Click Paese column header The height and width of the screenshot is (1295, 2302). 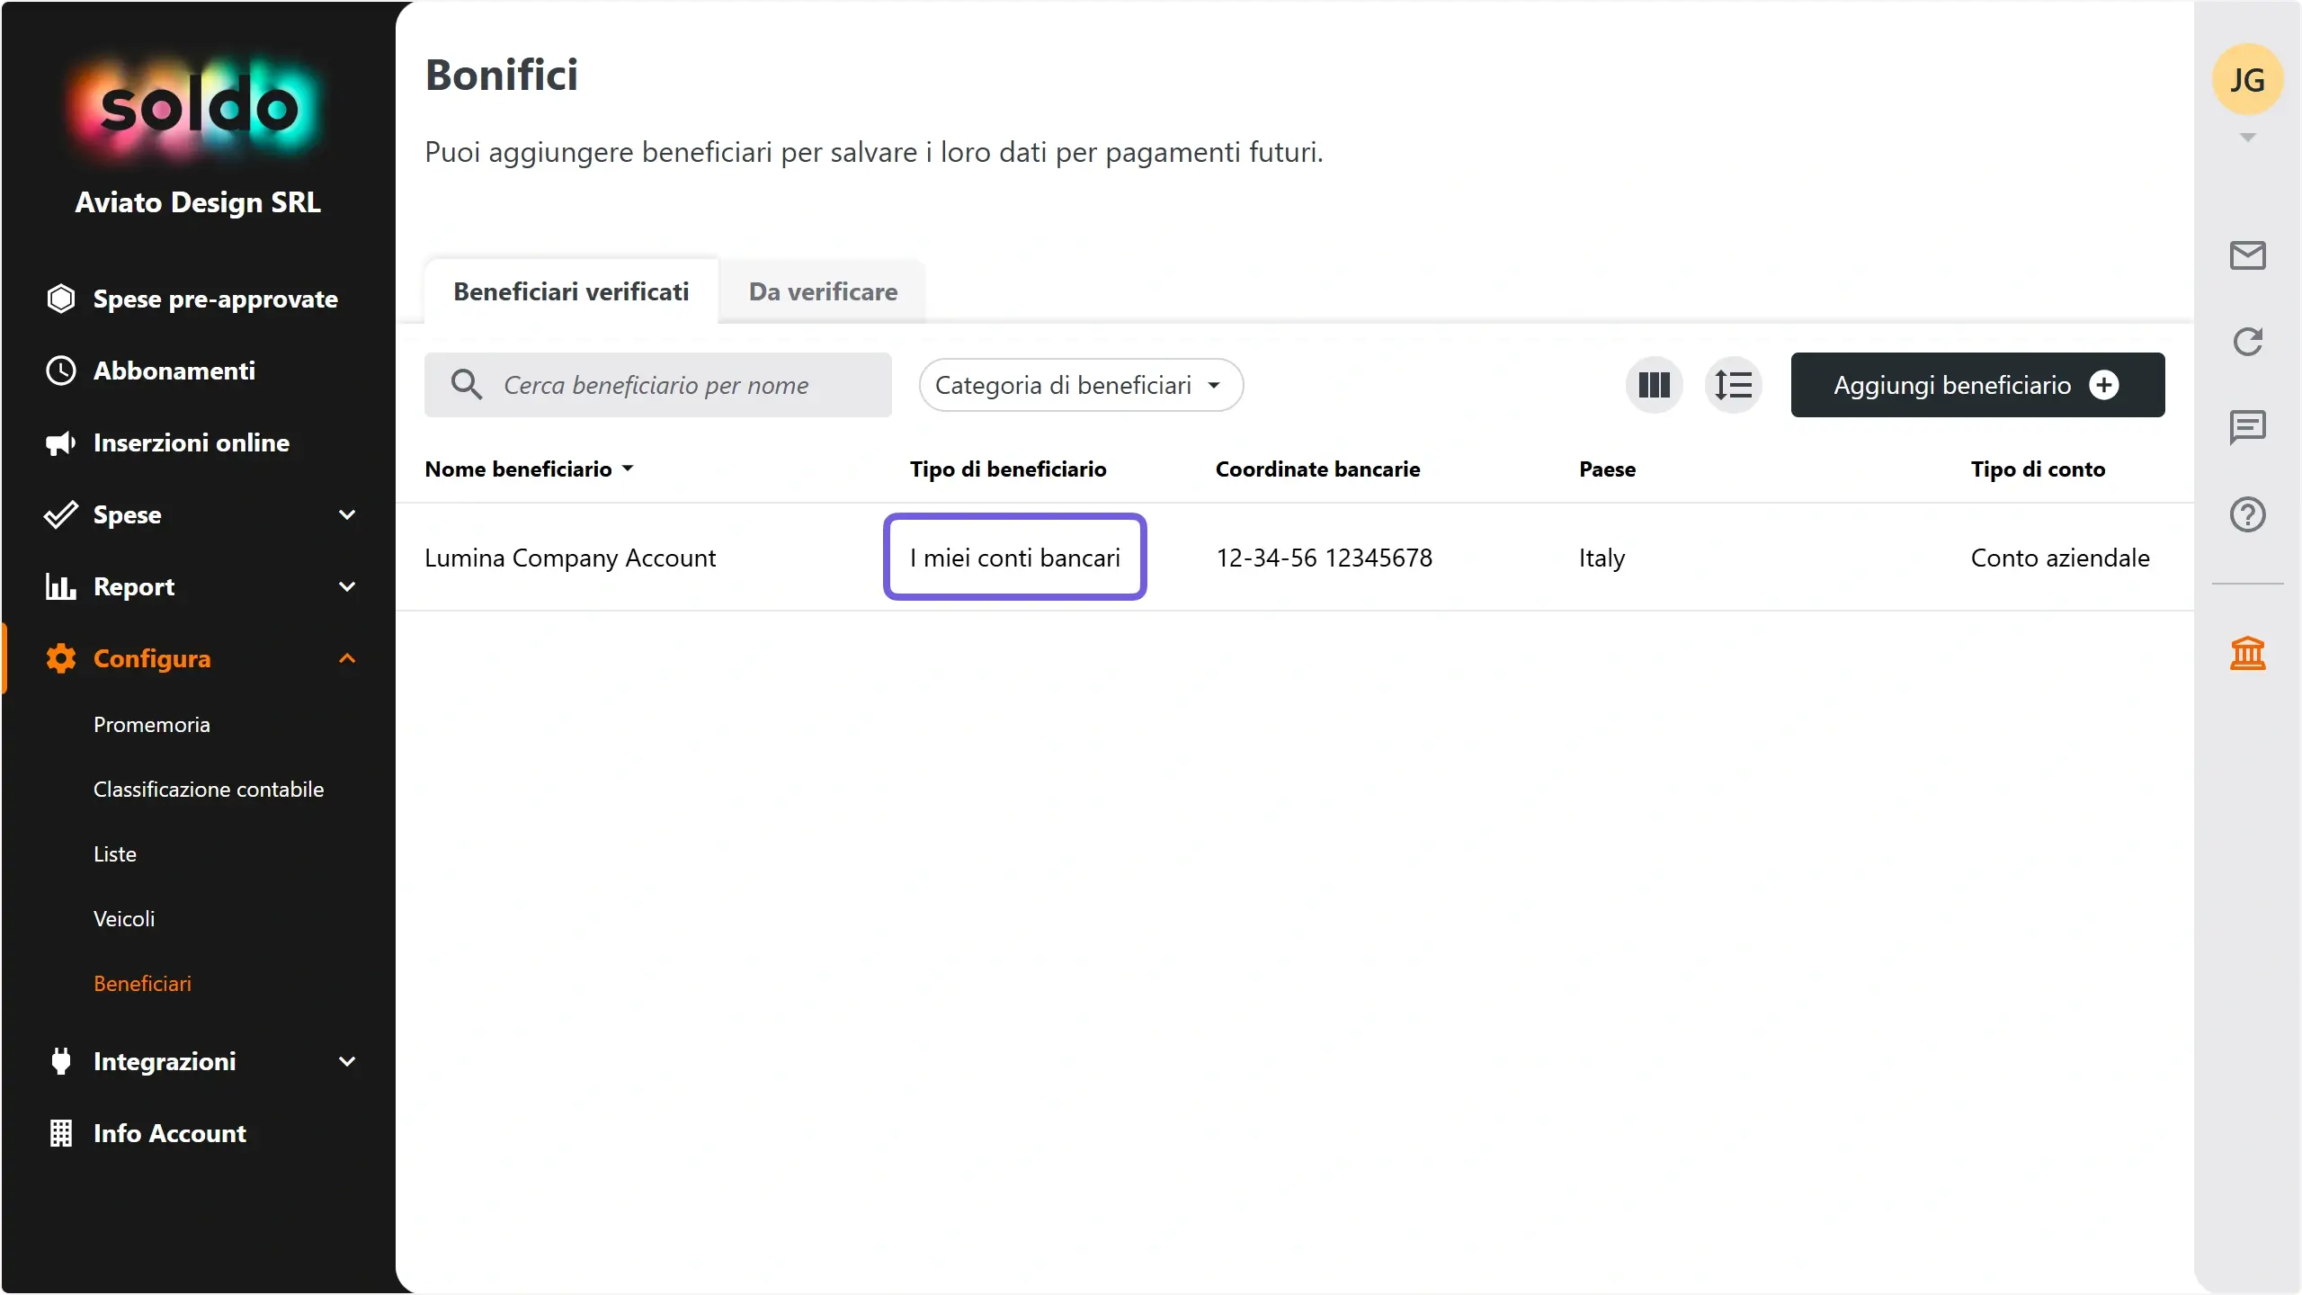[1607, 469]
